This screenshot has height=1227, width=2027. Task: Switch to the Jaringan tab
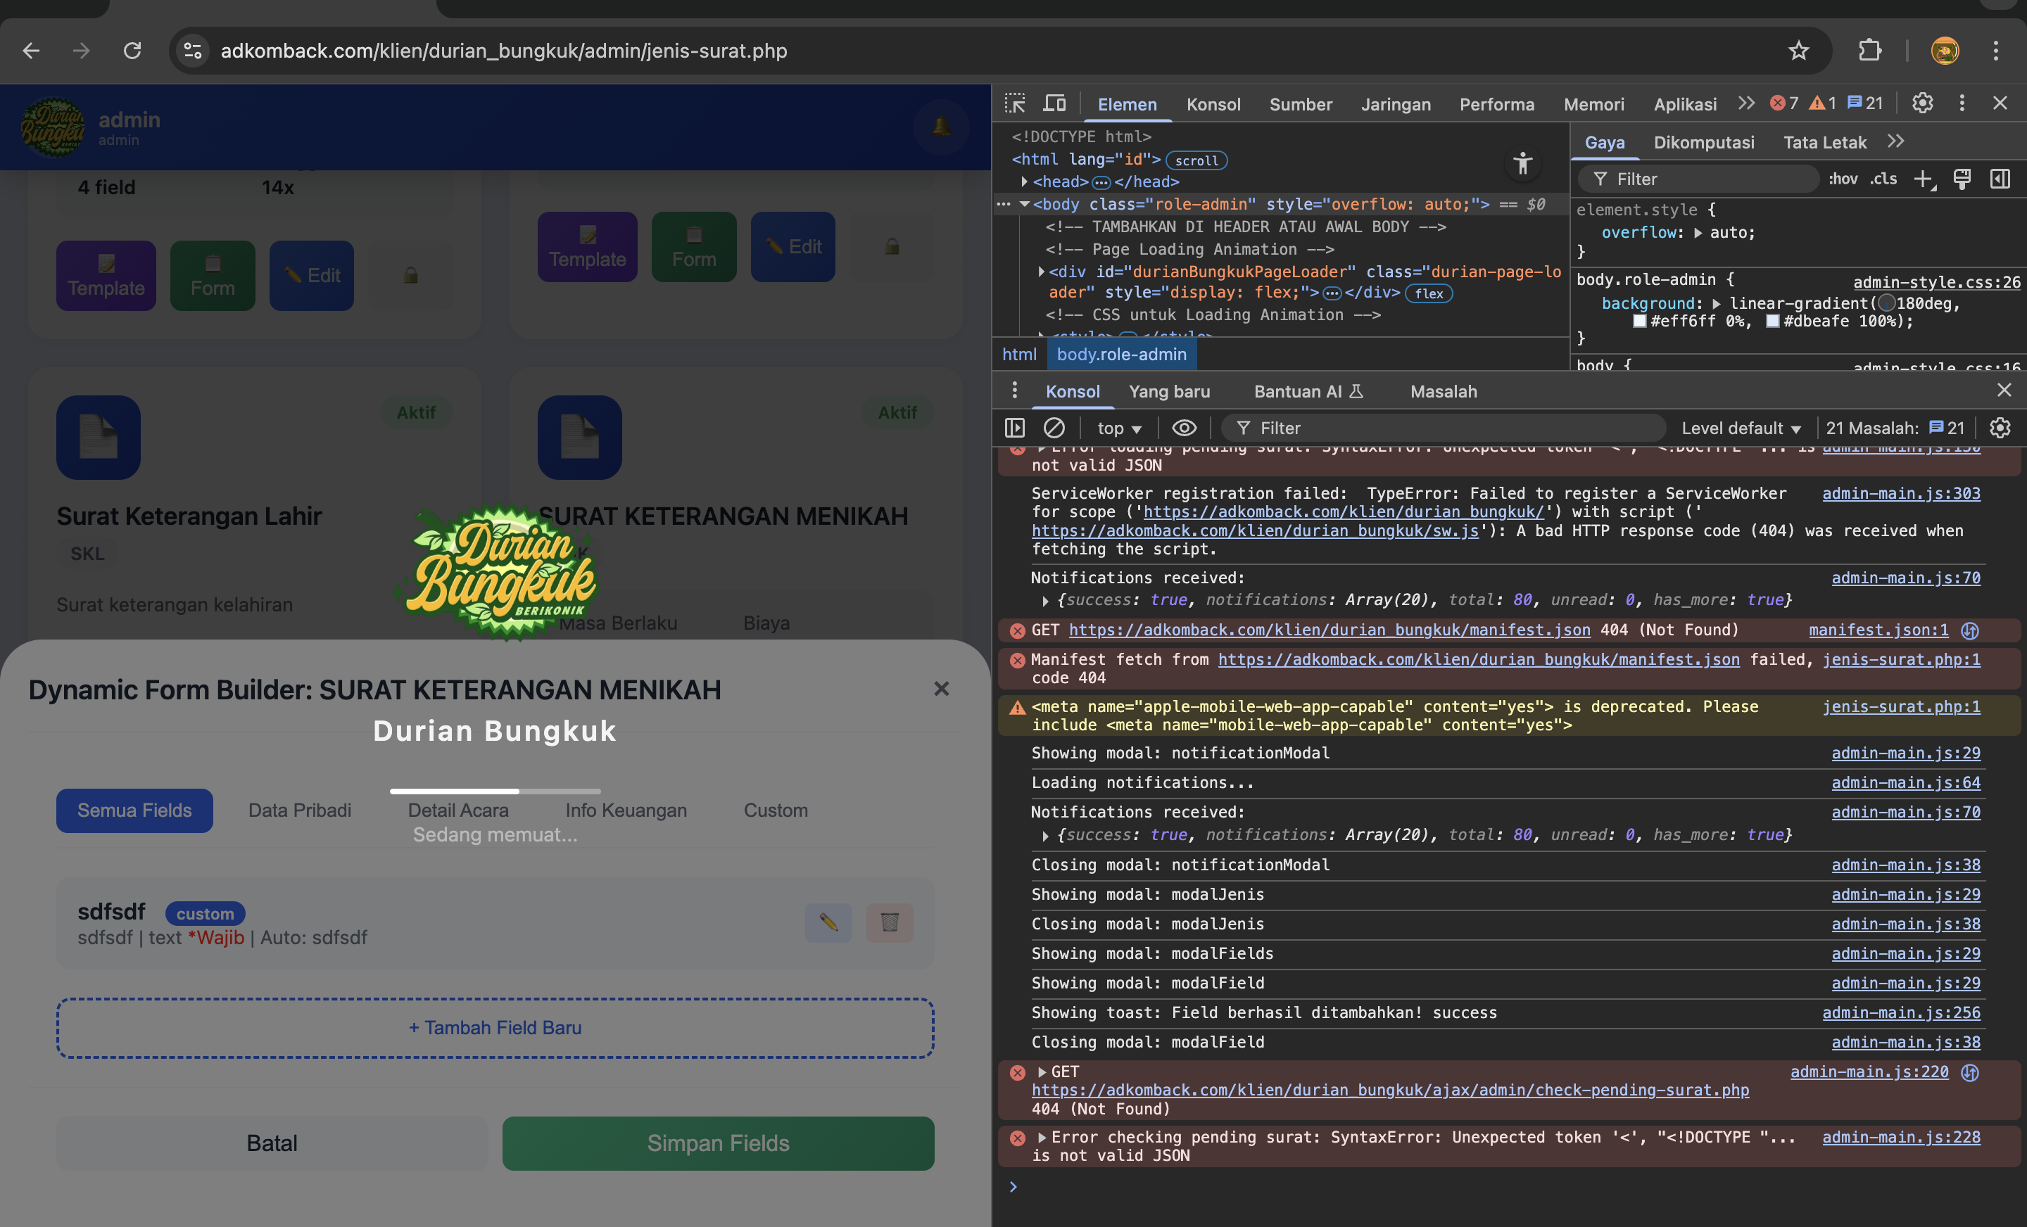pos(1395,104)
